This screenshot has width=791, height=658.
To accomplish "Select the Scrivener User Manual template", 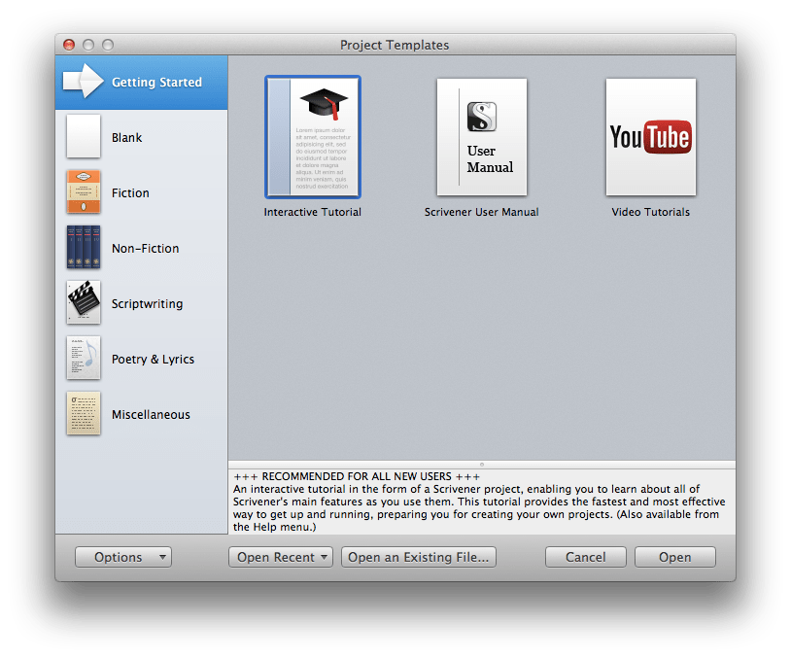I will (481, 136).
